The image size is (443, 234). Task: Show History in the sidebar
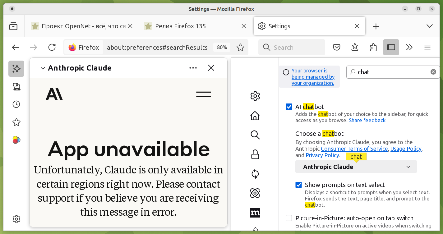(x=16, y=104)
